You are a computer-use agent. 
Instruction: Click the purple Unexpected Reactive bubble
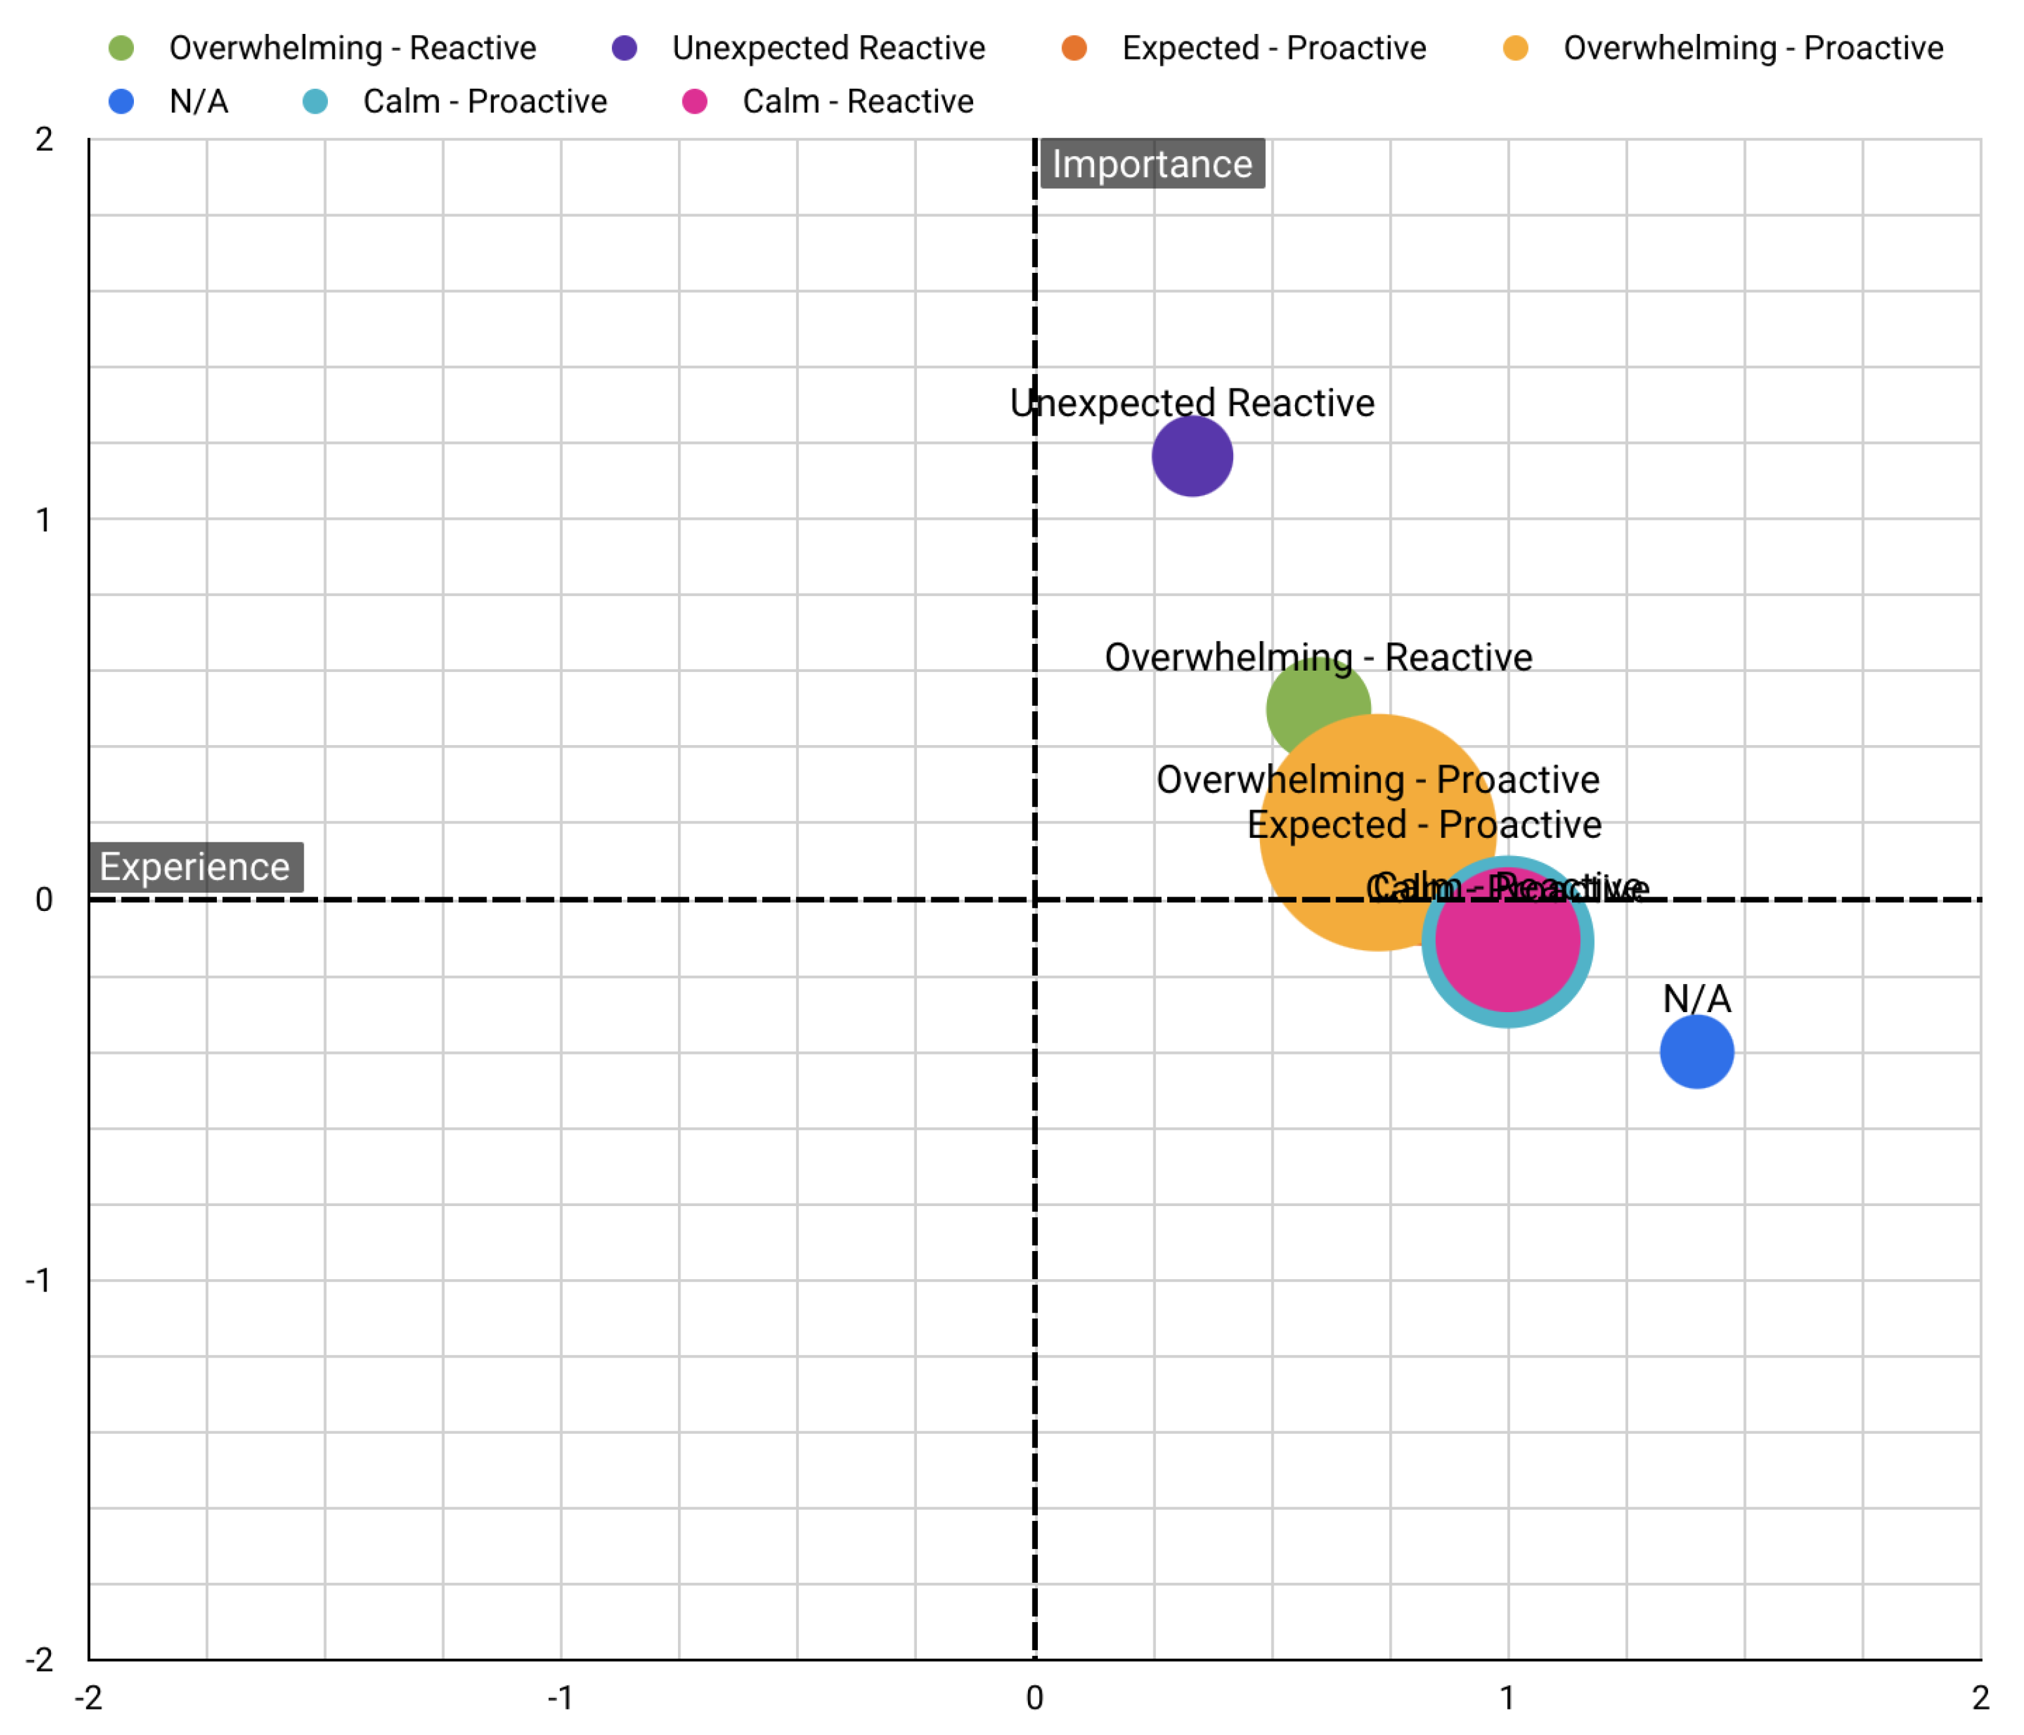1192,457
